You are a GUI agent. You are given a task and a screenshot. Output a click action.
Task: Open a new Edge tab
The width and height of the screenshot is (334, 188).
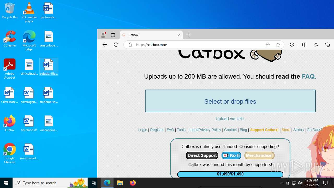pyautogui.click(x=188, y=35)
